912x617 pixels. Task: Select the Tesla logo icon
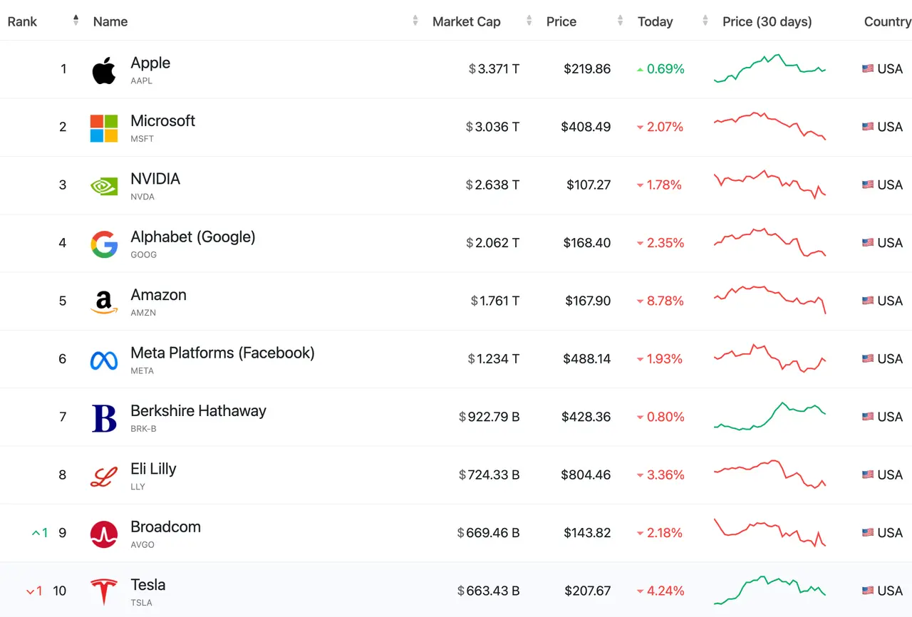[x=104, y=592]
